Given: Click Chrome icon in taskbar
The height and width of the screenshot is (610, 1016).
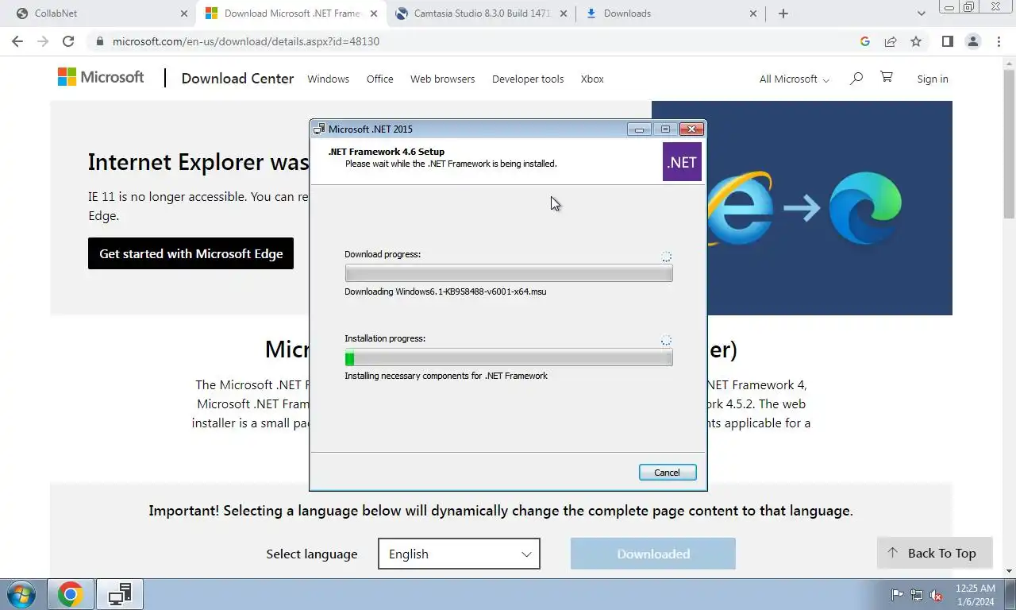Looking at the screenshot, I should tap(70, 594).
